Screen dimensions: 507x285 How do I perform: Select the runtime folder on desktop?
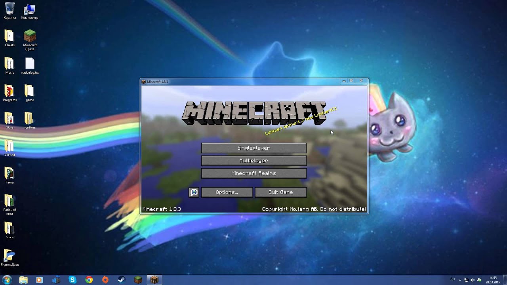[x=30, y=120]
